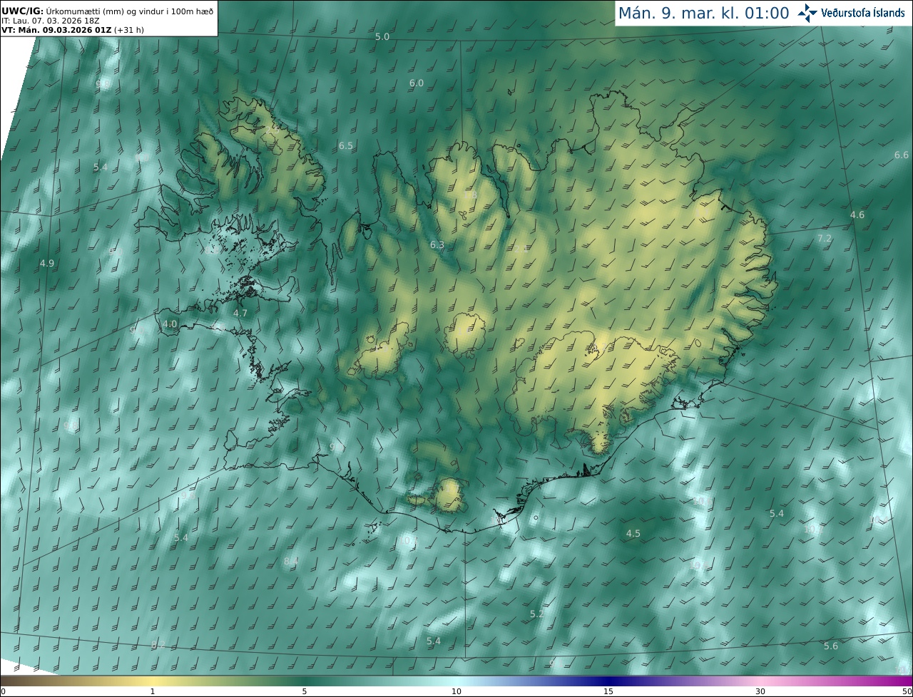Click the 50 tick on the color scale
Image resolution: width=913 pixels, height=697 pixels.
coord(907,691)
